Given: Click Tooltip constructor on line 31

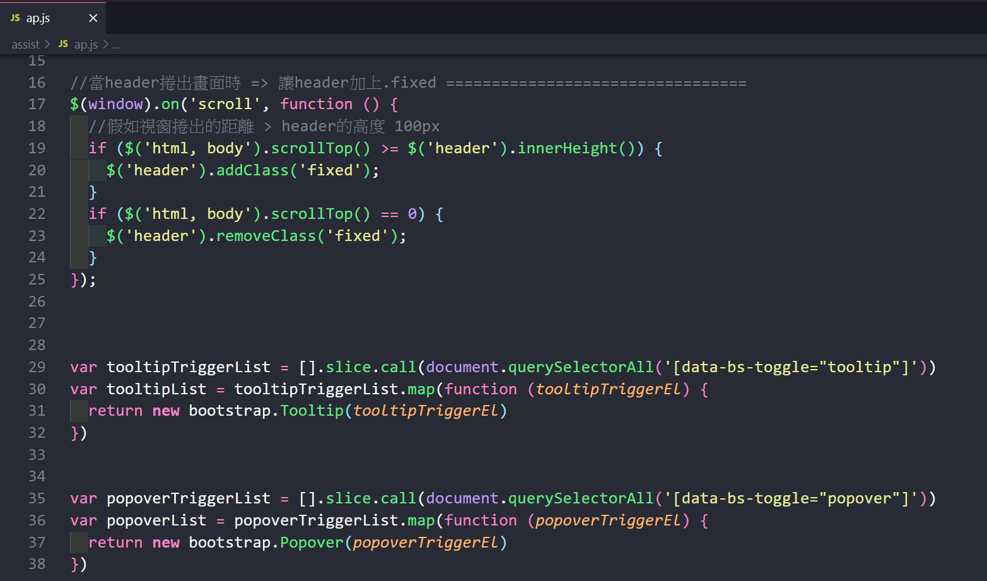Looking at the screenshot, I should point(312,411).
